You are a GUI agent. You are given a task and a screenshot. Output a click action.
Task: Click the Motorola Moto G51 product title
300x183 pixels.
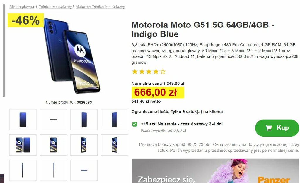203,30
